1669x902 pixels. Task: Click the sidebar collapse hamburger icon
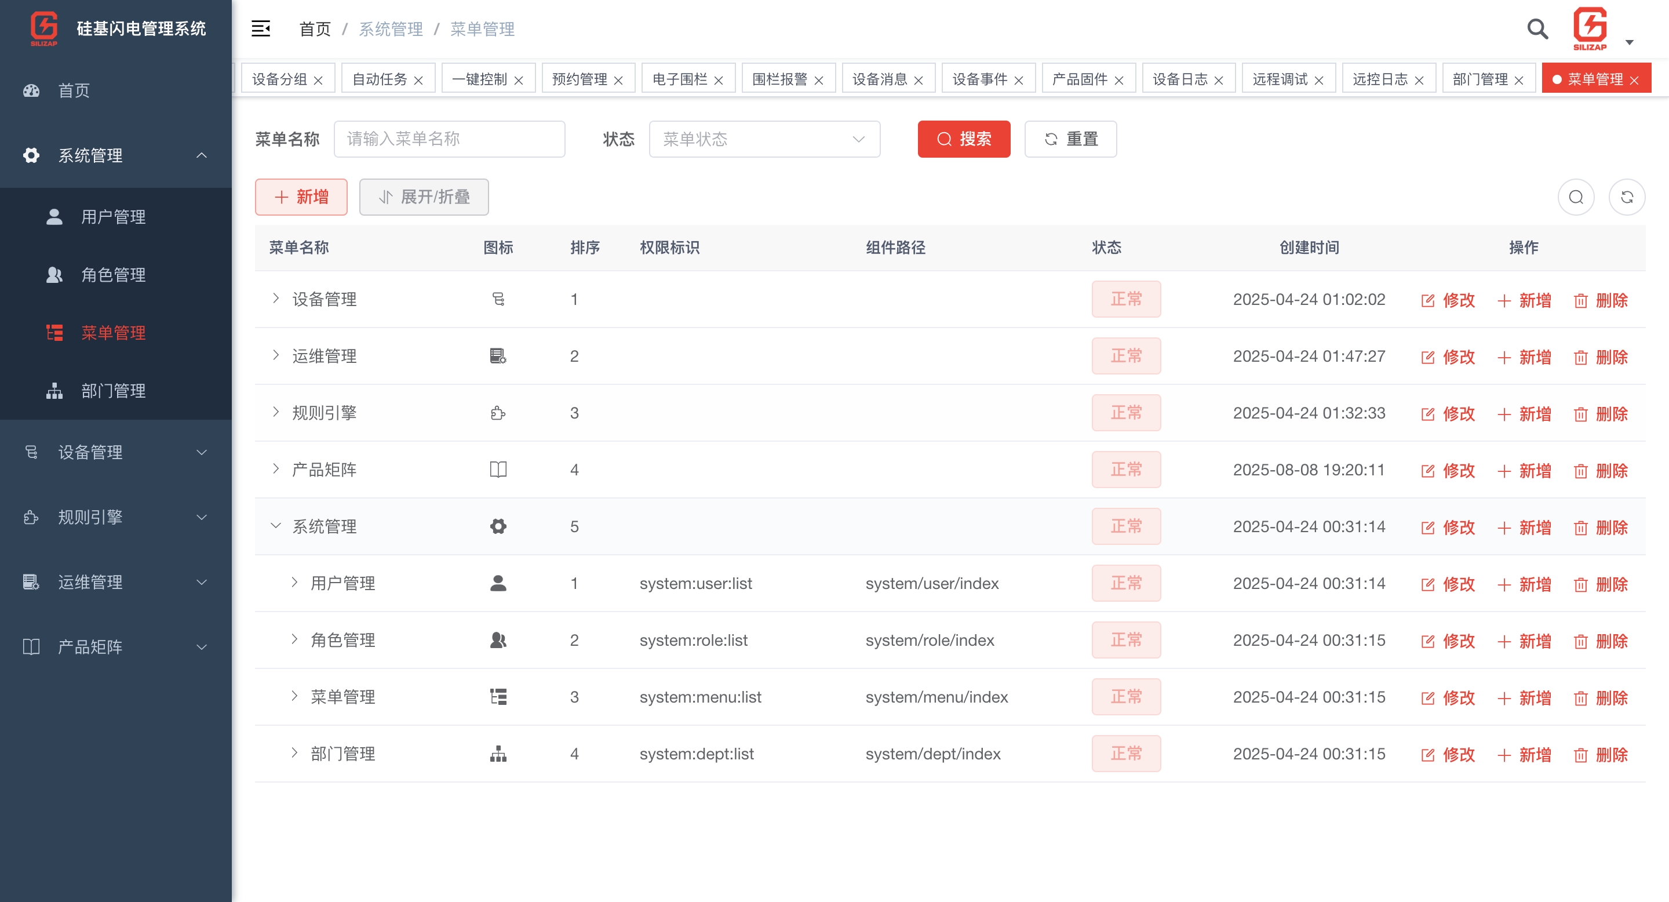(x=260, y=28)
